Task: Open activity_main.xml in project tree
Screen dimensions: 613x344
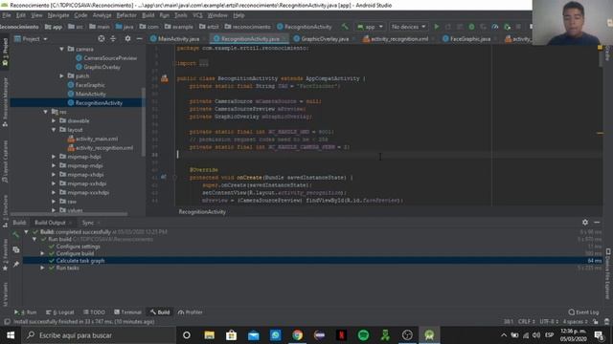Action: tap(93, 139)
